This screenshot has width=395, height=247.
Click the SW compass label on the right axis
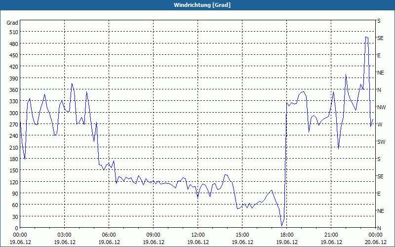381,142
